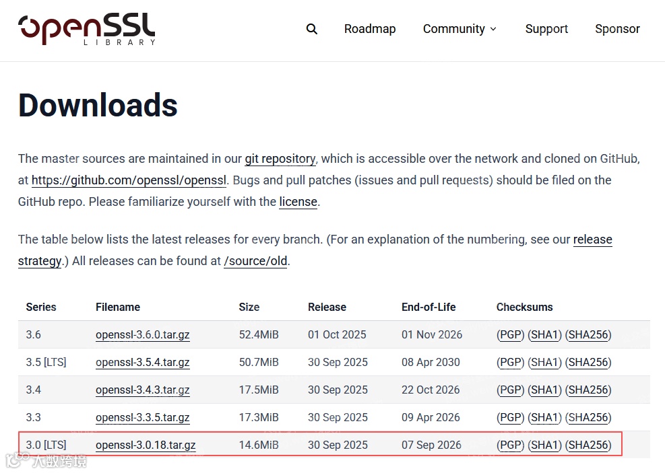Click the 50.7MiB size value
Viewport: 665px width, 473px height.
(259, 362)
